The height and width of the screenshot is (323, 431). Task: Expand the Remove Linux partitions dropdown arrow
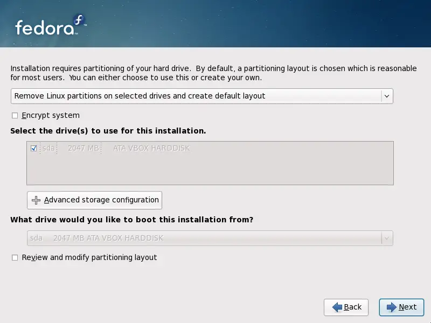[x=386, y=96]
